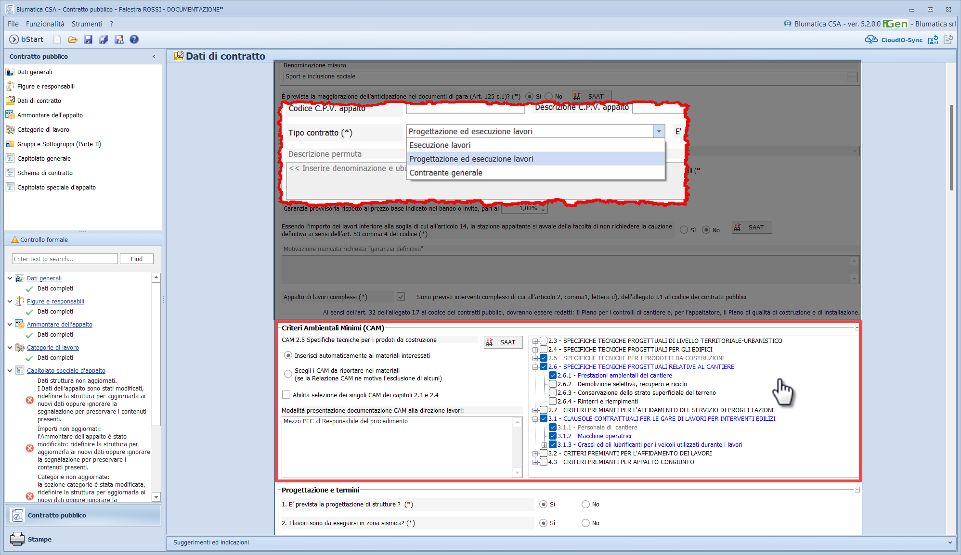
Task: Collapse Capitolato speciale d'appalto in Controllo formale
Action: 10,370
